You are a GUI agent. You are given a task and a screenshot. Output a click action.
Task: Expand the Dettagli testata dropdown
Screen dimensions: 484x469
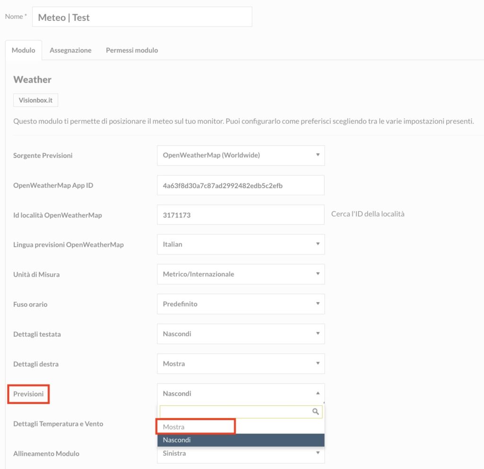241,334
